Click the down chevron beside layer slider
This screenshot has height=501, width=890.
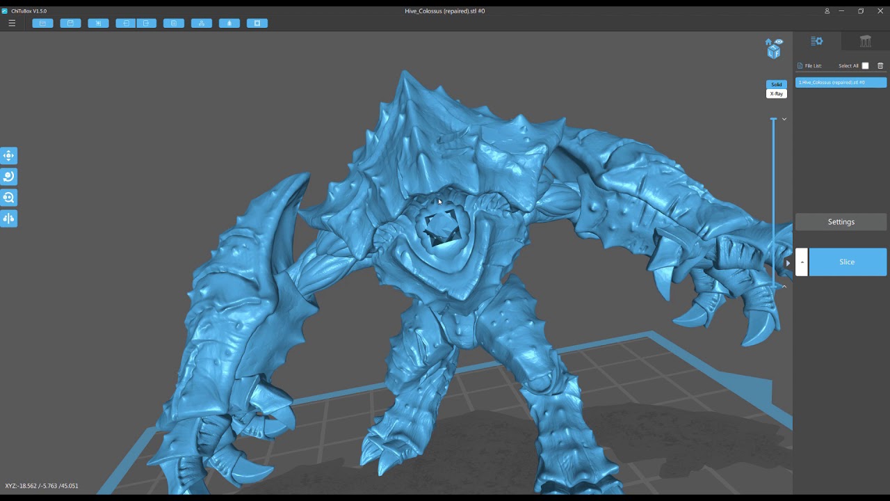coord(784,119)
